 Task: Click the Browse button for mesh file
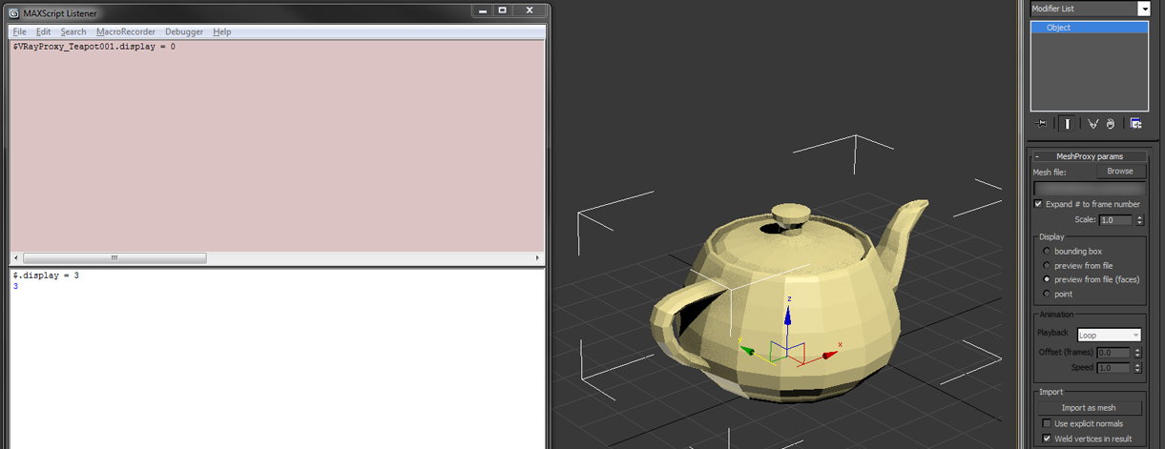click(1120, 172)
